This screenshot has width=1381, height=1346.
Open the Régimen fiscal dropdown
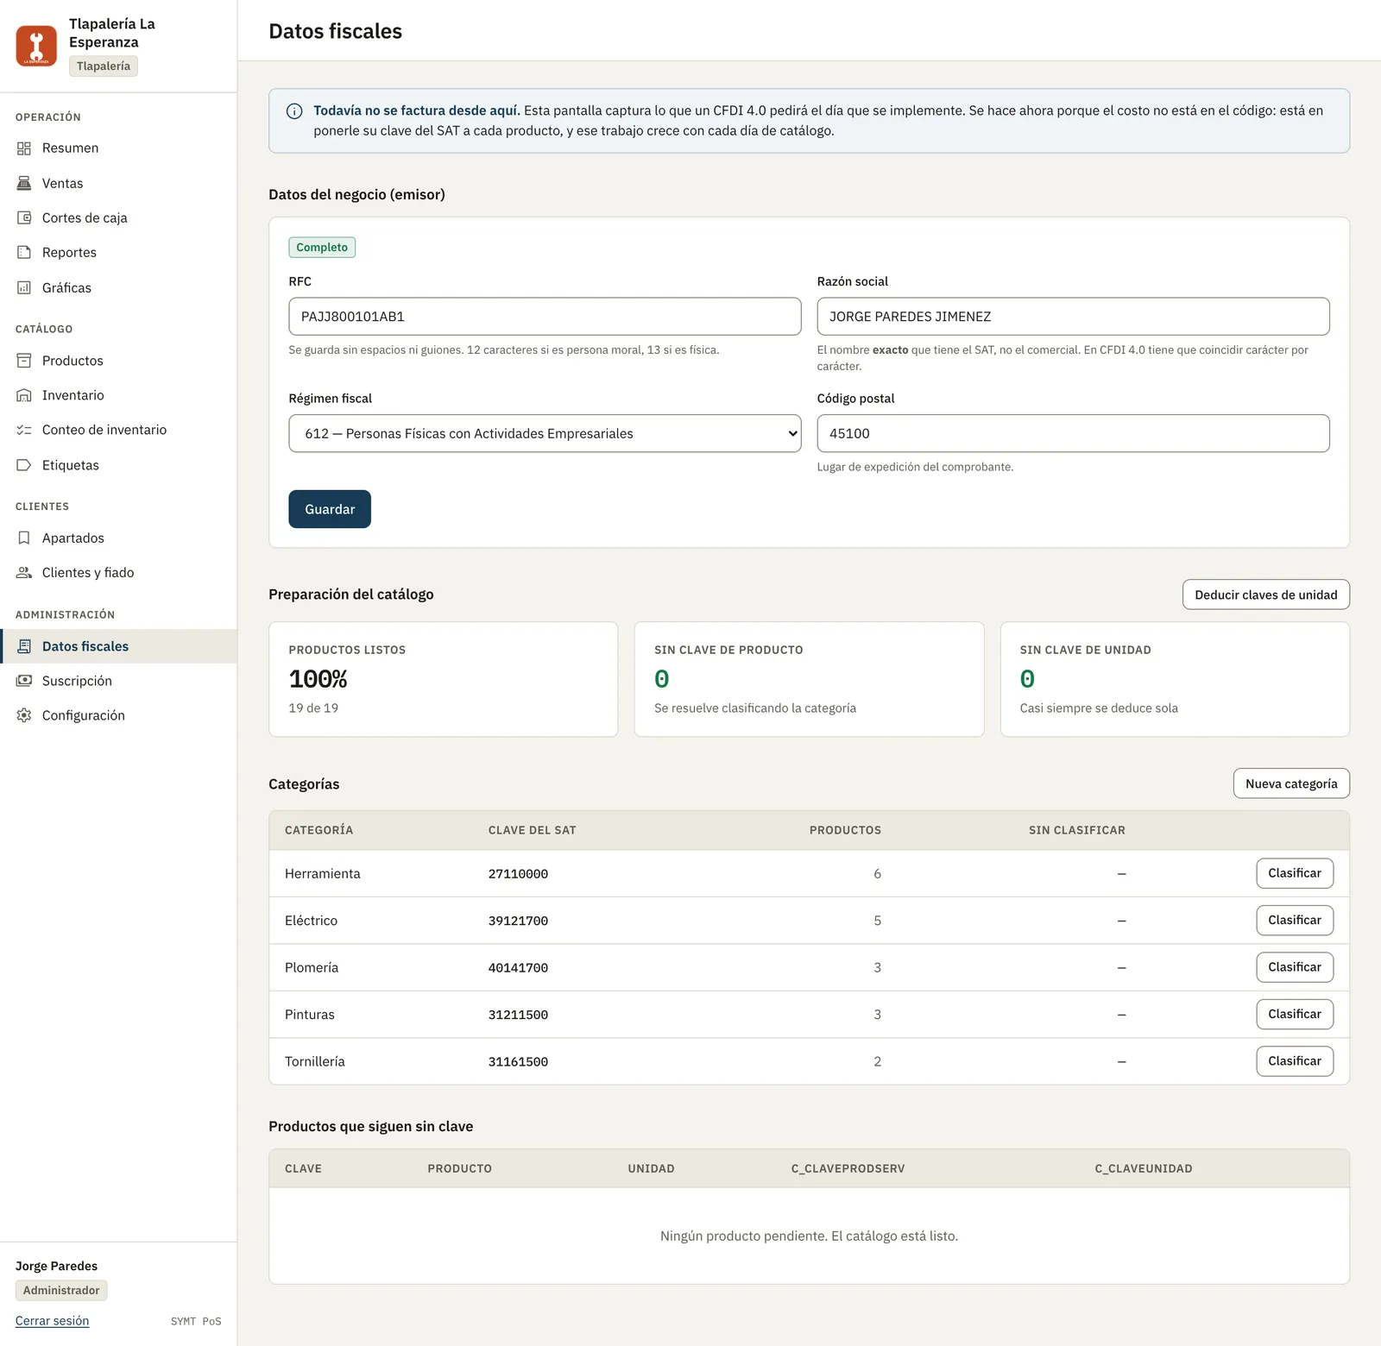coord(545,433)
